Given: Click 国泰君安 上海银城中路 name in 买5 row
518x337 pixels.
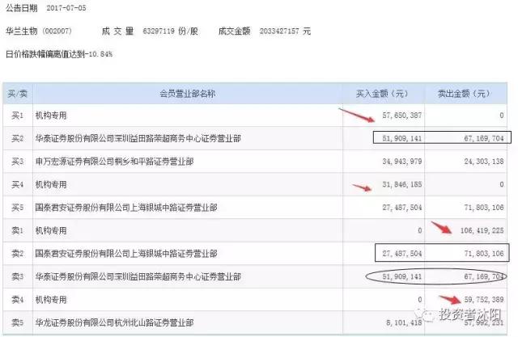Looking at the screenshot, I should point(126,208).
